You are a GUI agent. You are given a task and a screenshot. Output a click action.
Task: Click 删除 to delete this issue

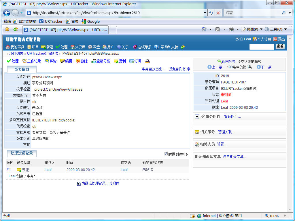[x=82, y=61]
